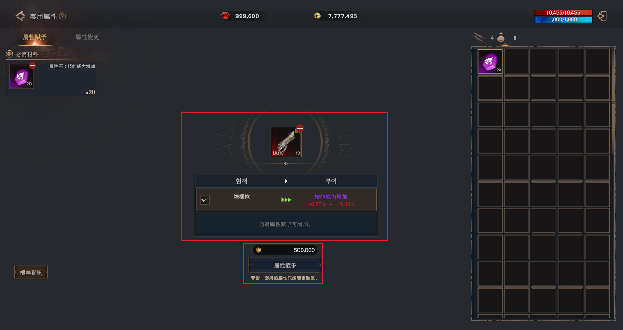Toggle the checkbox for the 空欄位 slot

tap(205, 200)
